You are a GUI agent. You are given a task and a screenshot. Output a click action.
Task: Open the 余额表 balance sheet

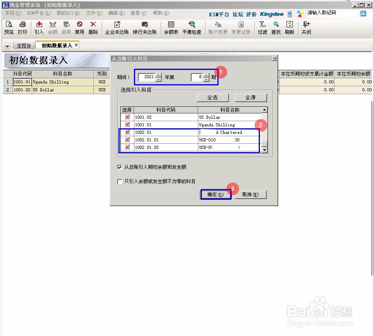[171, 28]
